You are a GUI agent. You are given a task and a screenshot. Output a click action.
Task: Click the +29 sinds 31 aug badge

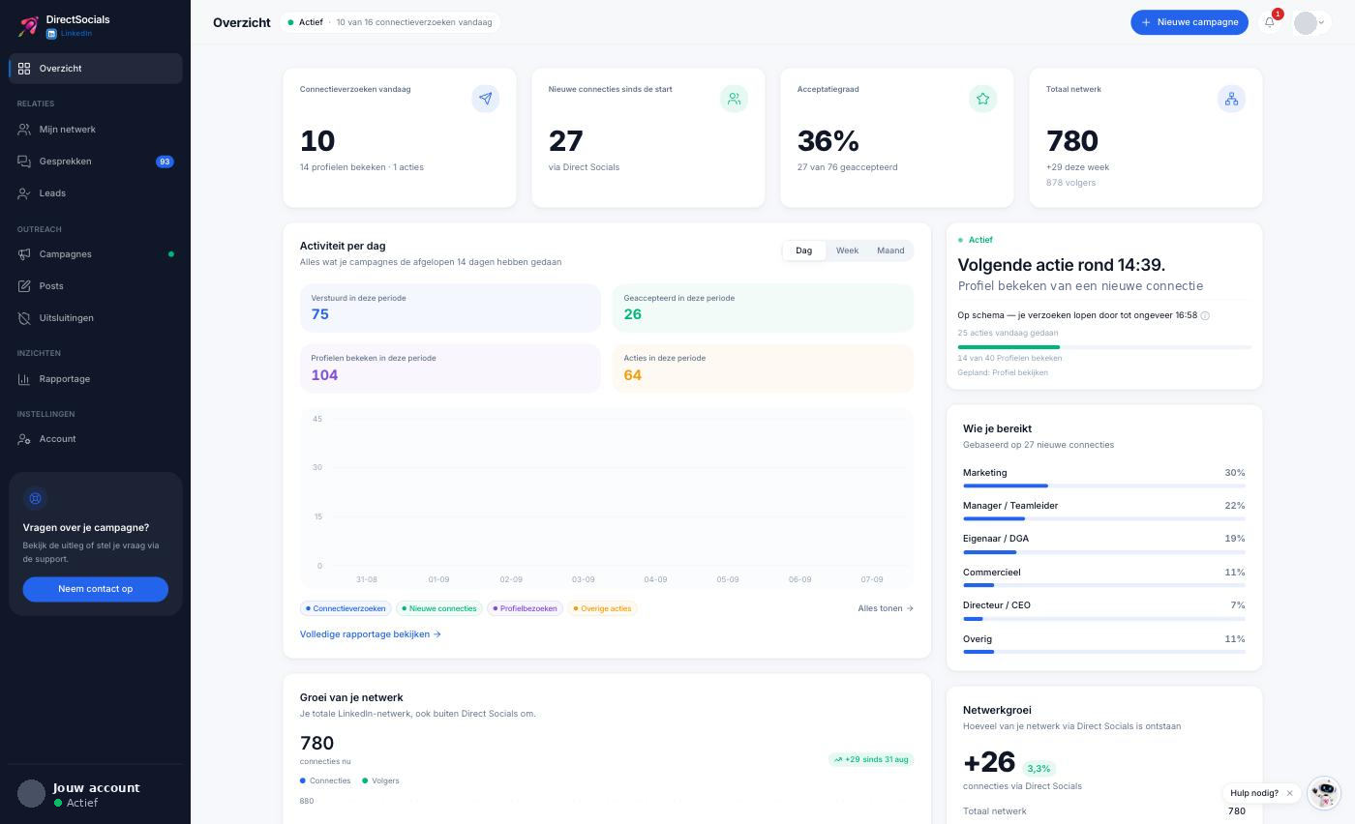point(871,759)
